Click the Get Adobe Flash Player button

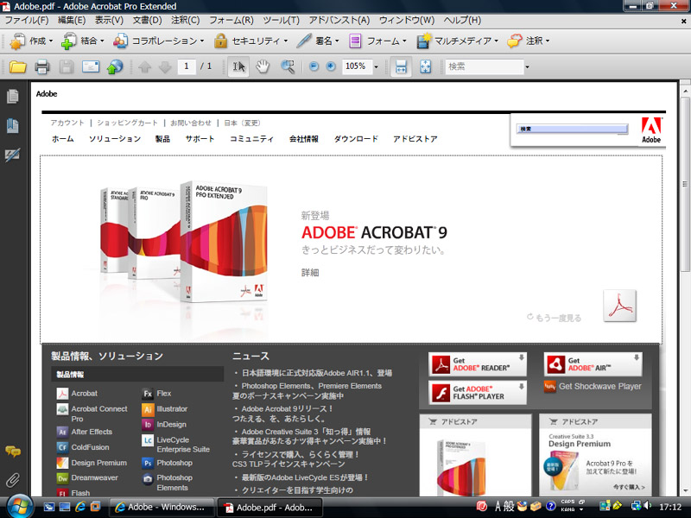click(x=478, y=393)
